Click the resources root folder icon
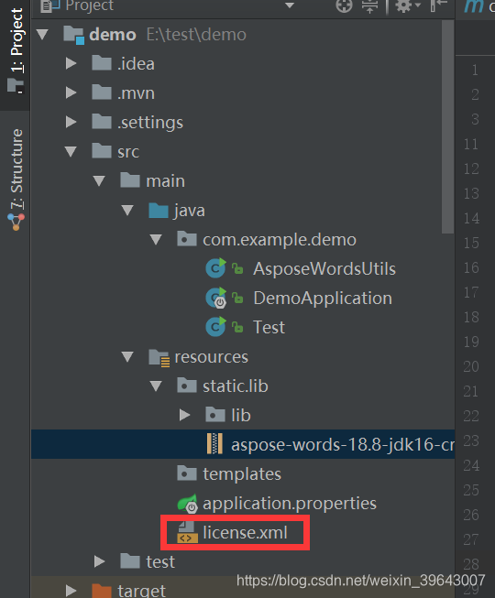Screen dimensions: 495x598 click(159, 358)
